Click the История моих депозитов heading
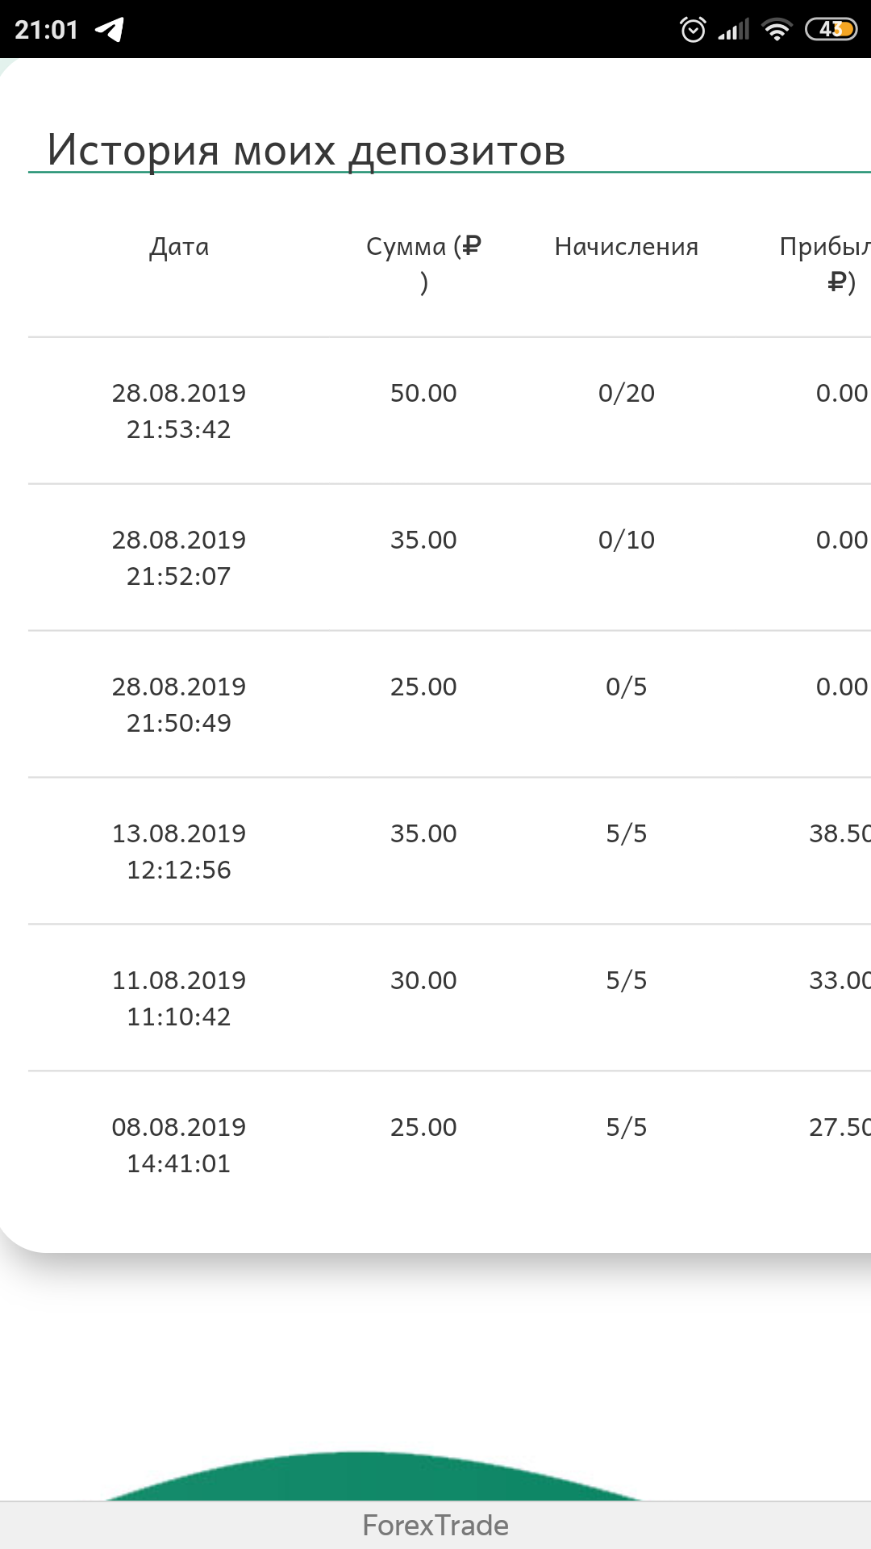 coord(306,150)
